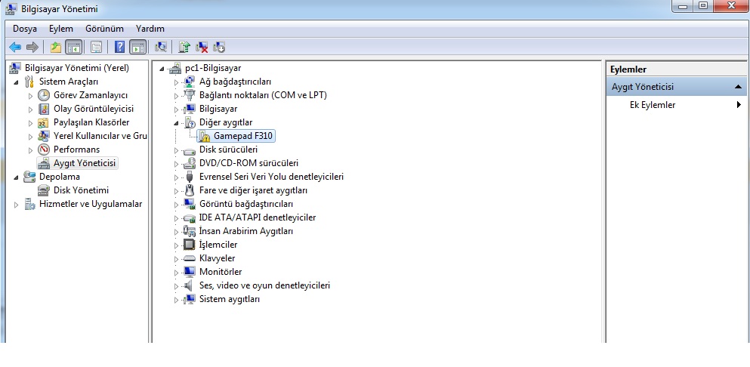750x367 pixels.
Task: Open the Properties toolbar icon
Action: click(97, 47)
